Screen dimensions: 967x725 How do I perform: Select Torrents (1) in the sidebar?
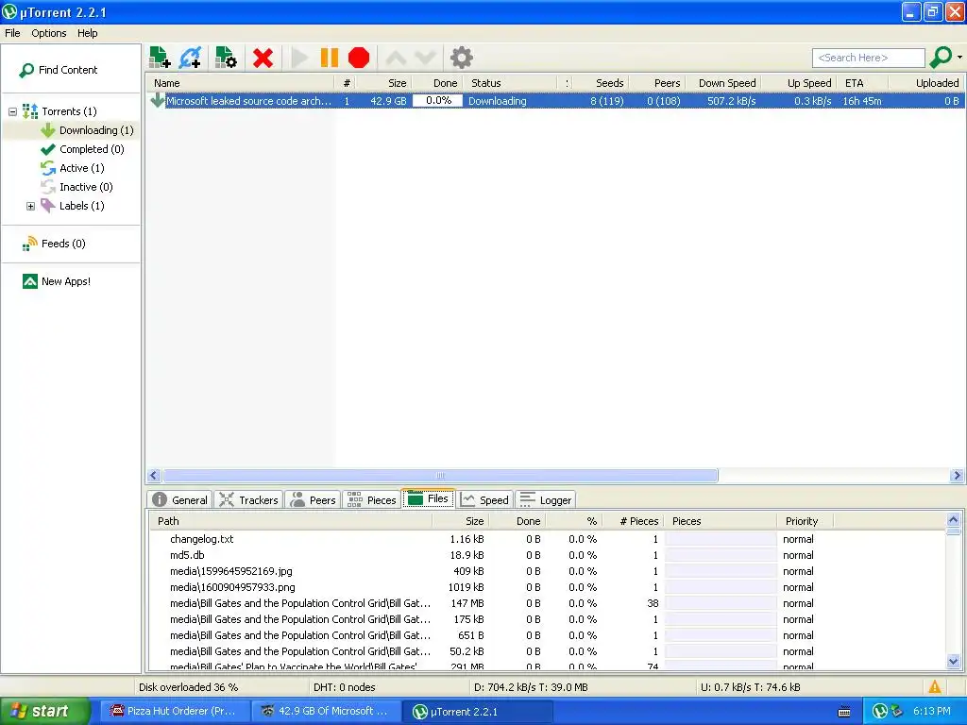(x=59, y=111)
